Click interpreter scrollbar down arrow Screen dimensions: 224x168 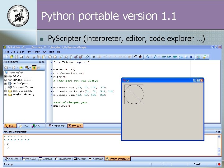pos(219,154)
